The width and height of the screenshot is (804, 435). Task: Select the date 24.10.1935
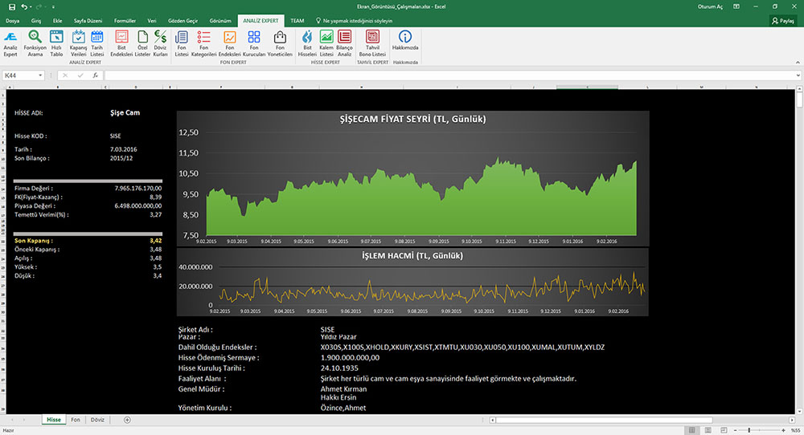[339, 368]
